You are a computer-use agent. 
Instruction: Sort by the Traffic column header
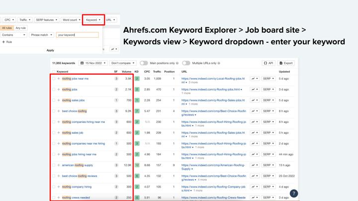click(157, 72)
